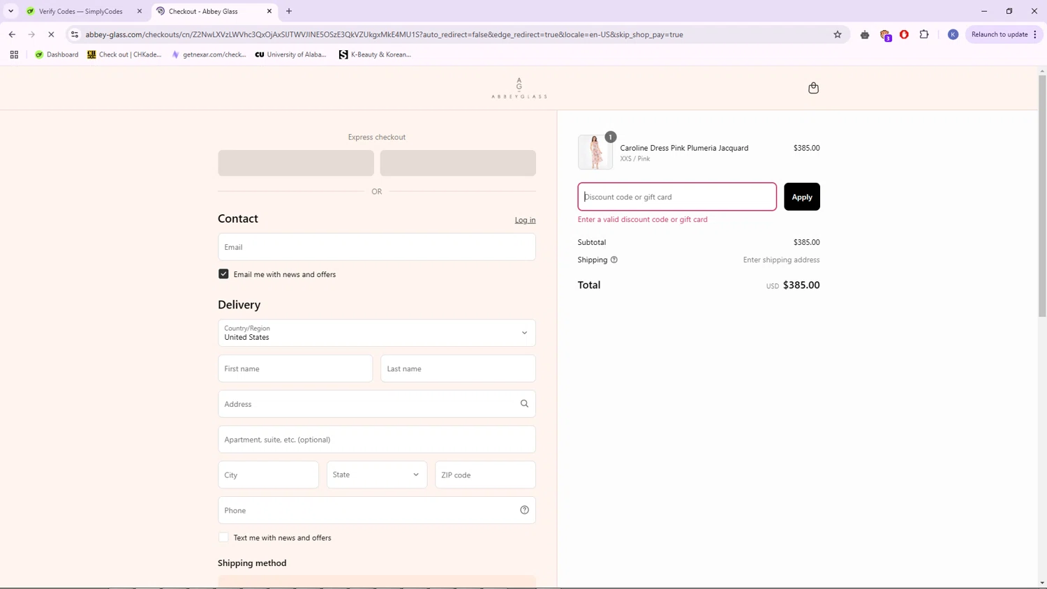Click the Caroline Dress Pink Plumeria Jacquard text
1047x589 pixels.
[684, 148]
